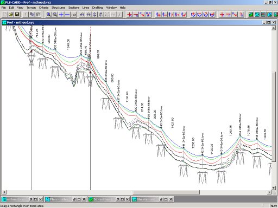Open the Terrain menu
The height and width of the screenshot is (208, 278).
[31, 8]
